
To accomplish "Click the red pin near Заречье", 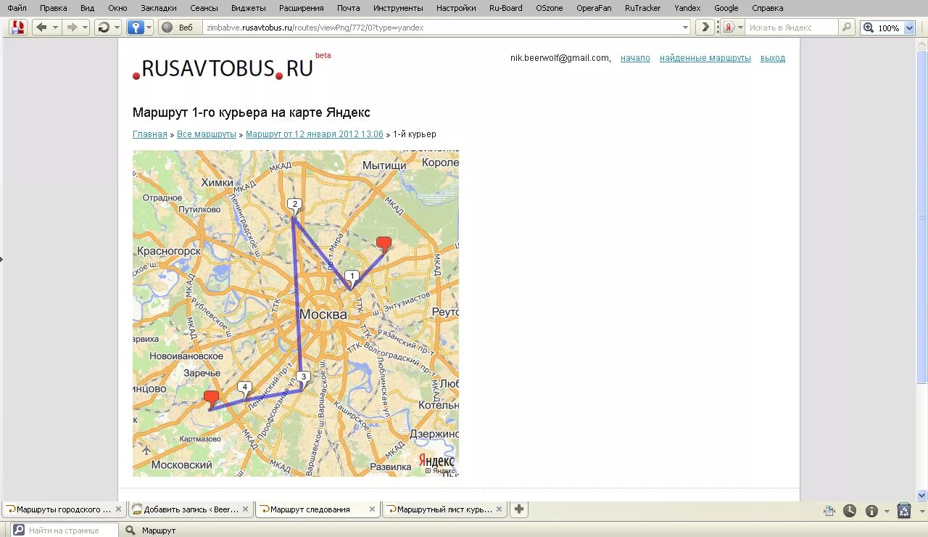I will pos(211,398).
